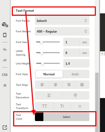Click the redo arrow icon
Viewport: 105px width, 132px height.
click(5, 60)
